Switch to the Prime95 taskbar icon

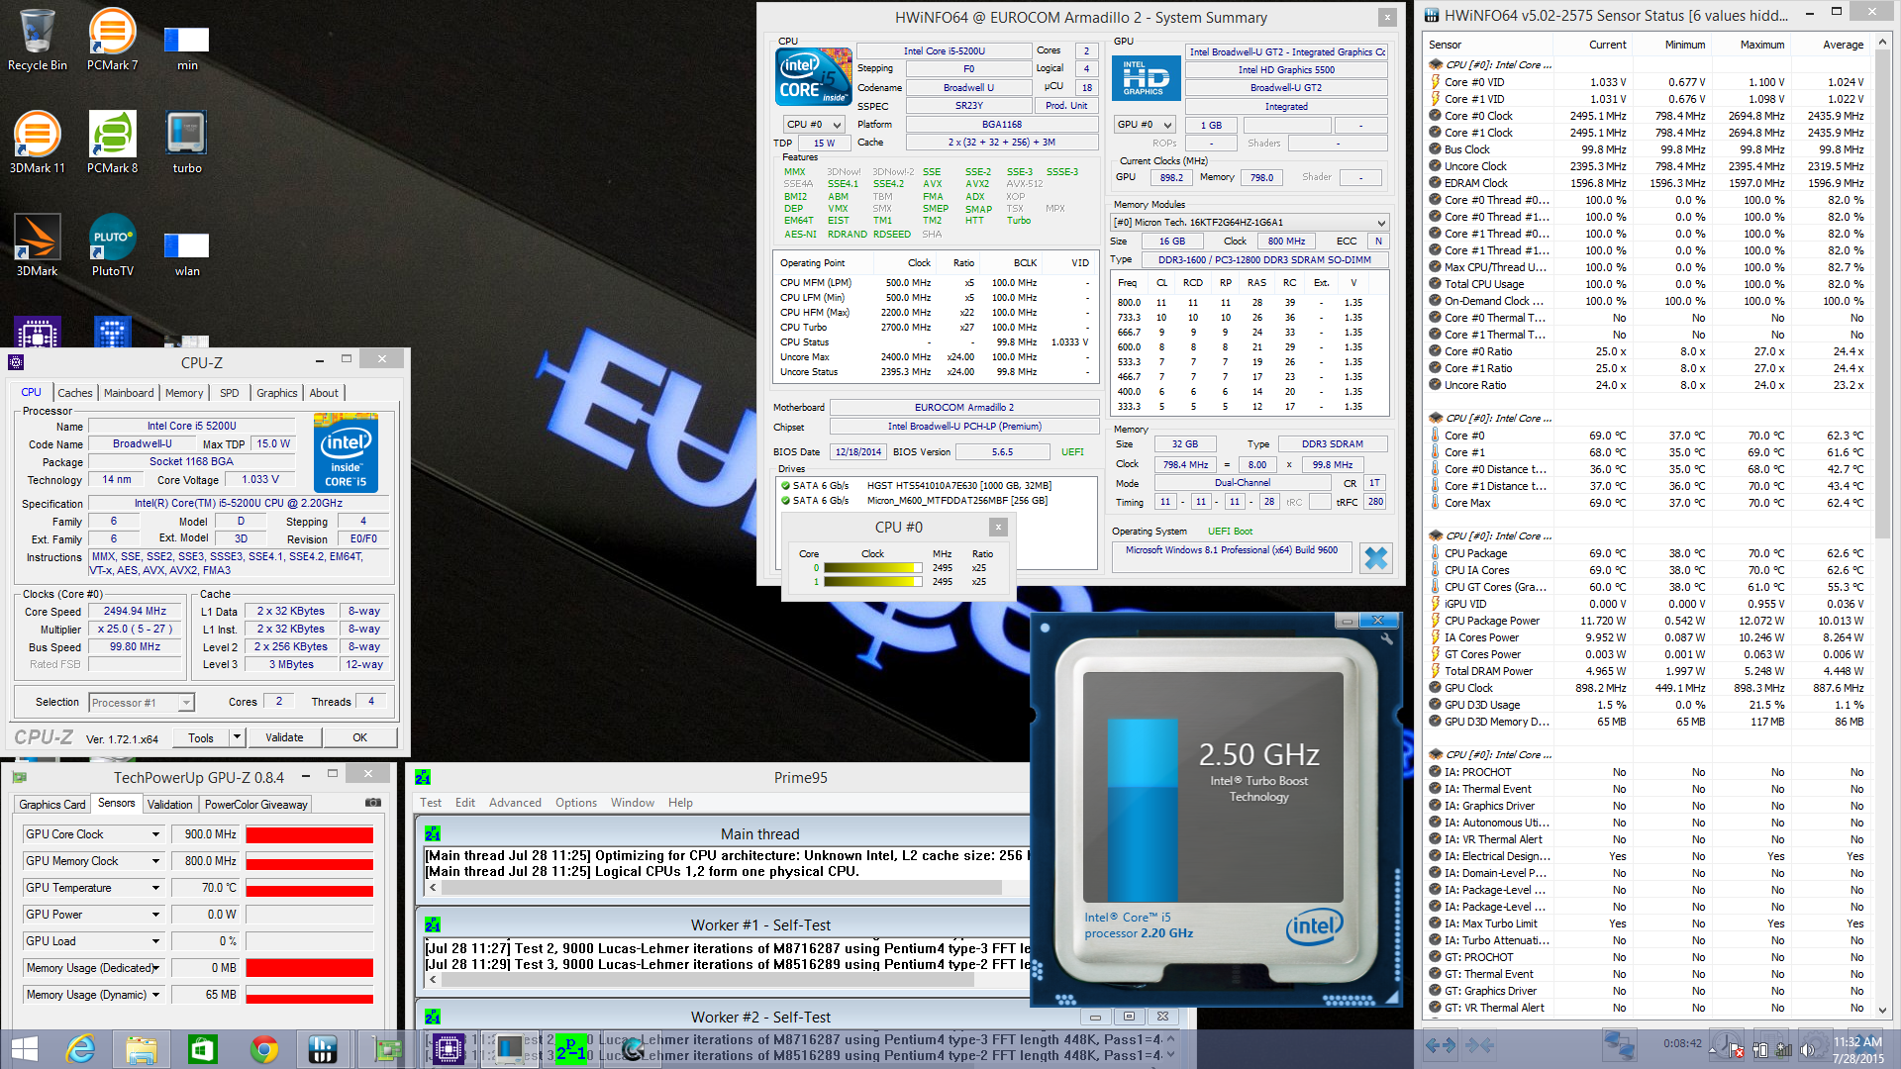[x=571, y=1049]
